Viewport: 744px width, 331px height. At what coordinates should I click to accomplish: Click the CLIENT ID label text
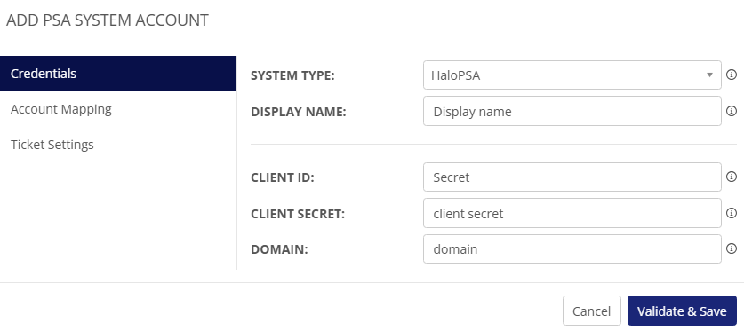(x=283, y=178)
